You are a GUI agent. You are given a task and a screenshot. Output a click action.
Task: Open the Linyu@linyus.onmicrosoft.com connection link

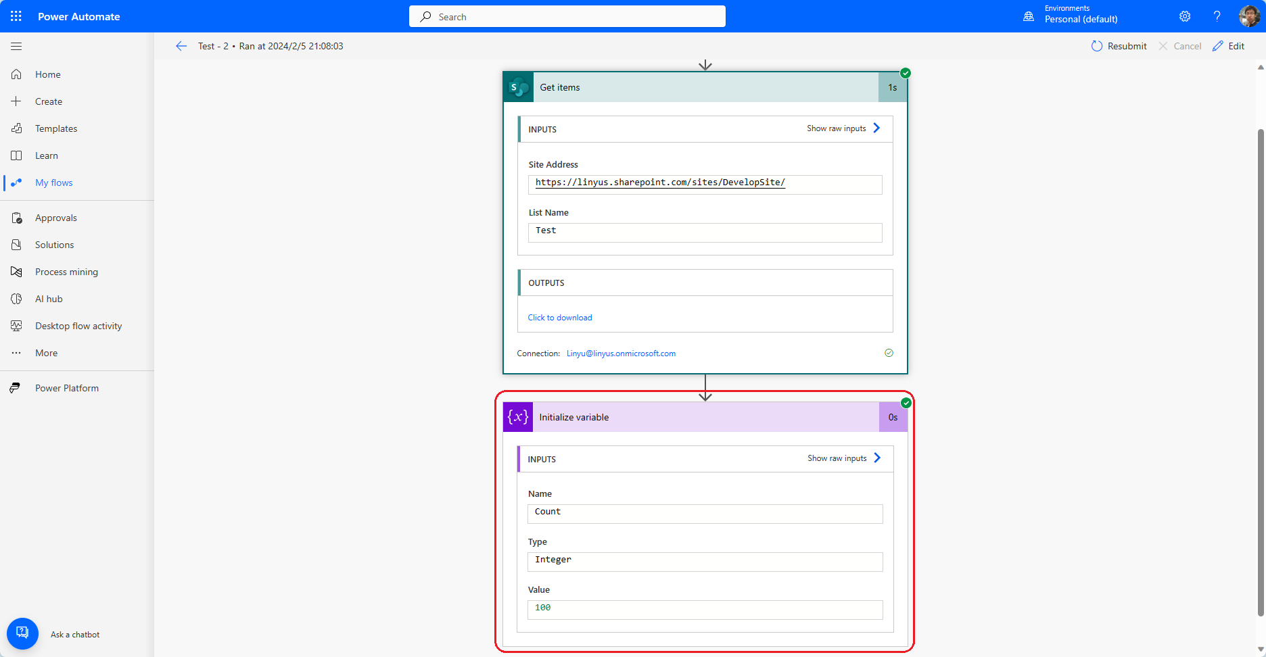[621, 354]
